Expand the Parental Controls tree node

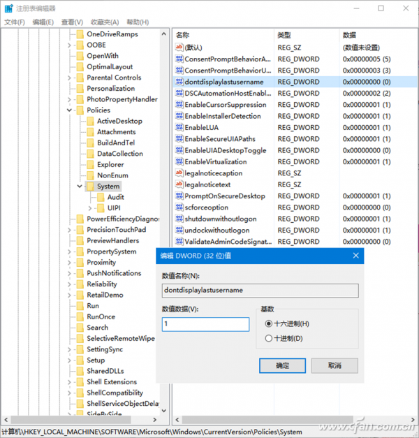coord(69,78)
